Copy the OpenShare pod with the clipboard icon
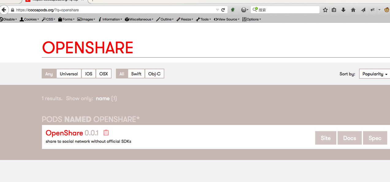The image size is (390, 182). coord(106,133)
